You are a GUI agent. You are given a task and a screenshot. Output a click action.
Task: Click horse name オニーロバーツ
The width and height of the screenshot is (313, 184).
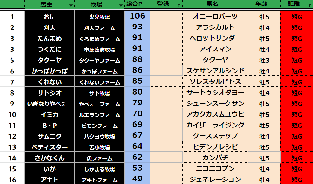215,17
